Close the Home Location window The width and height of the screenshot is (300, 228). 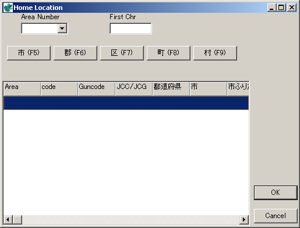[292, 8]
